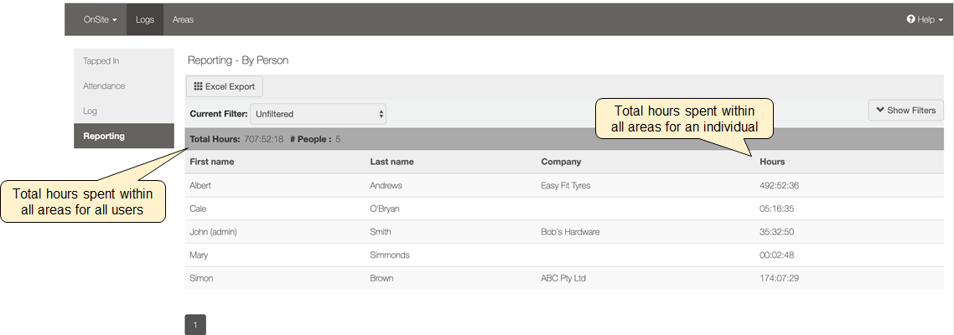Click the Last name column header
Screen dimensions: 954x335
[391, 162]
